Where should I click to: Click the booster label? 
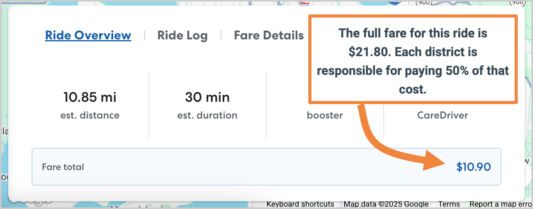tap(325, 115)
